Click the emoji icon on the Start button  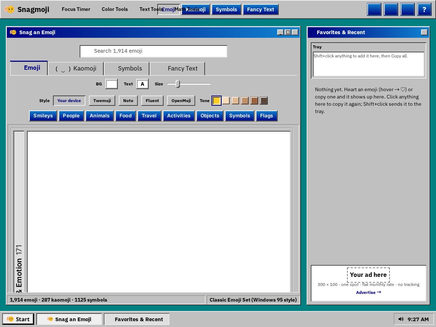10,319
